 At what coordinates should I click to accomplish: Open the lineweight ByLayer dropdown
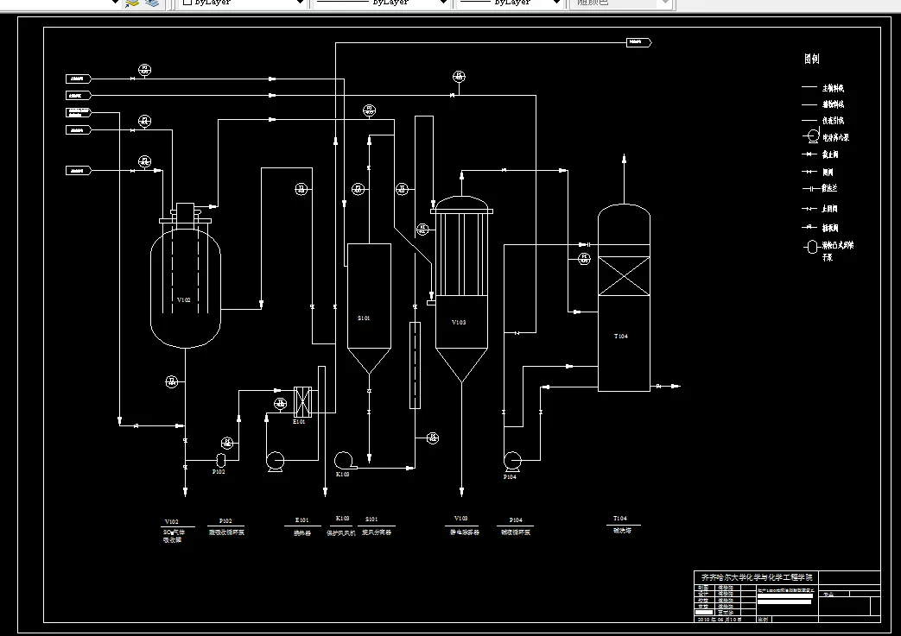click(x=510, y=3)
